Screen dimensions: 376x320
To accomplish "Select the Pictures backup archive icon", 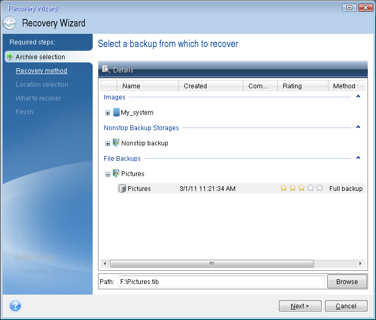I will pyautogui.click(x=122, y=188).
